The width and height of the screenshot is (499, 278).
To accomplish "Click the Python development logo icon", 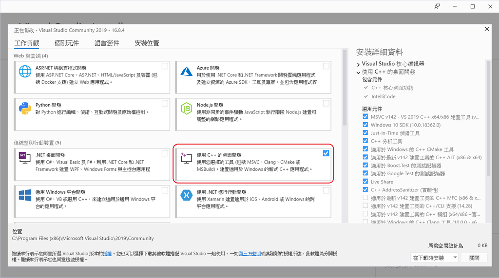I will tap(25, 109).
